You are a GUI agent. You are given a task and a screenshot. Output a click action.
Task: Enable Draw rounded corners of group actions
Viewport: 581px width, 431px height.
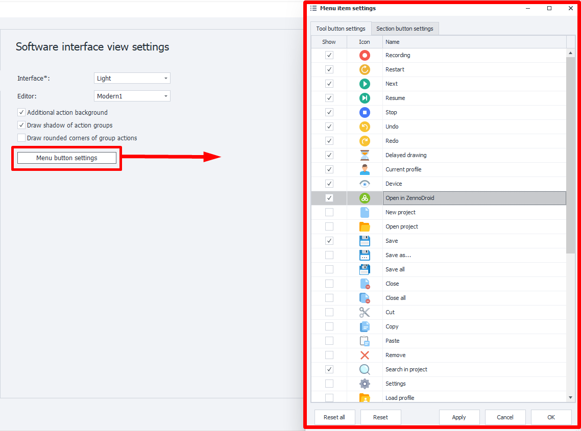21,137
